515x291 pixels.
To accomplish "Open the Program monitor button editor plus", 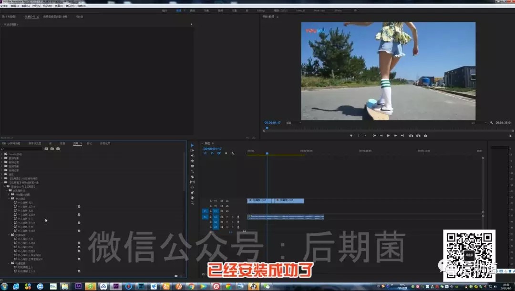I will point(510,136).
